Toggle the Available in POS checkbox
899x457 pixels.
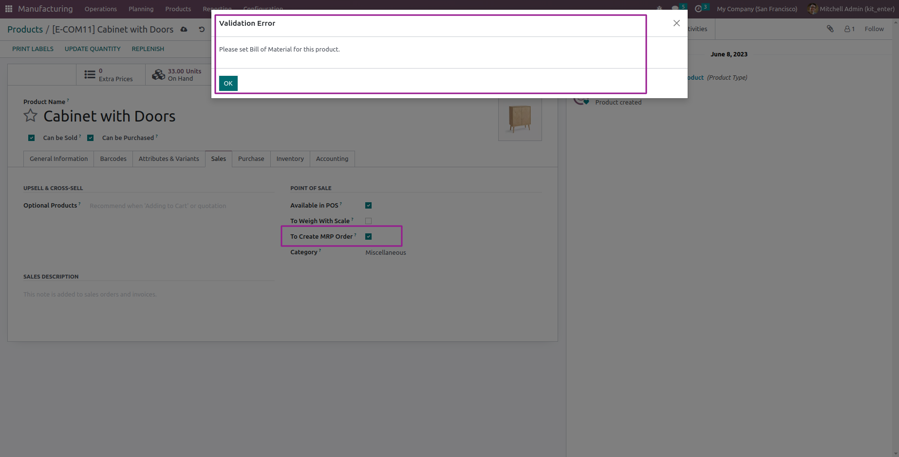(368, 205)
